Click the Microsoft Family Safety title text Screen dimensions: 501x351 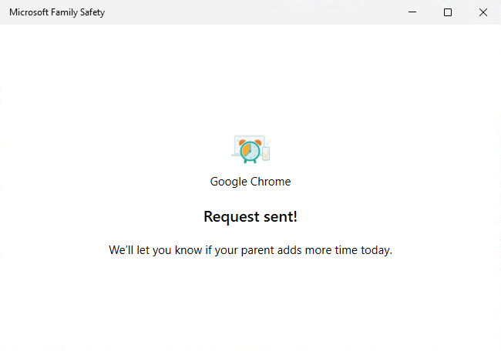pos(57,12)
